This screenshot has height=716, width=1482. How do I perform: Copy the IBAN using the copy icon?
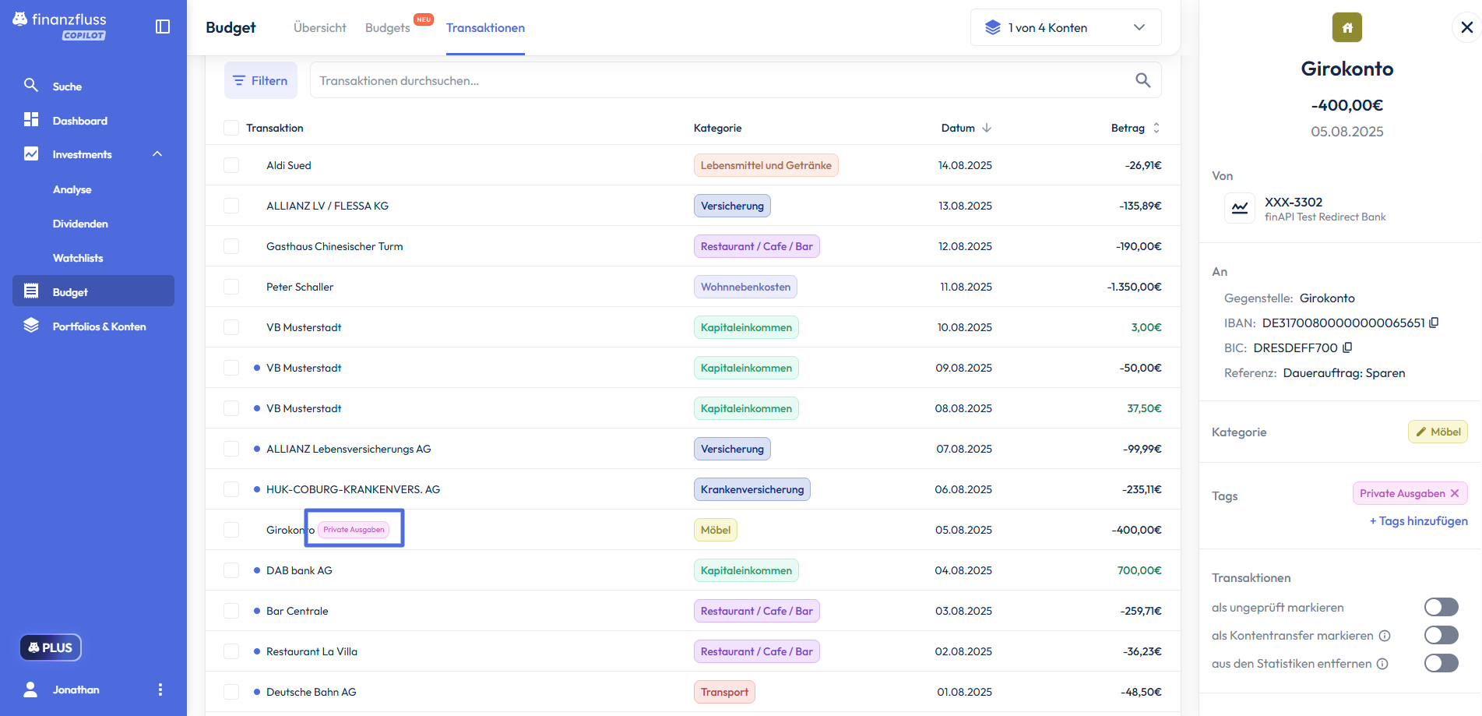[1434, 323]
